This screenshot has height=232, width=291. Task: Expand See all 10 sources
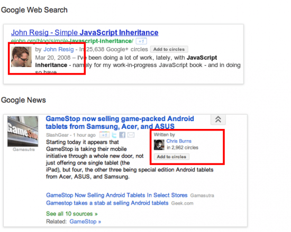tap(72, 214)
